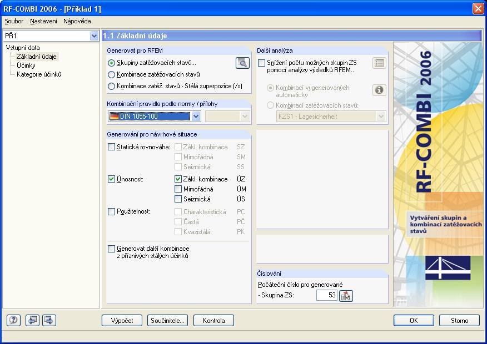
Task: Enable Mimořádná ÚM checkbox
Action: [178, 189]
